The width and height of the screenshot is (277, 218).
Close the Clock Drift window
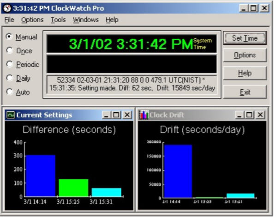pyautogui.click(x=260, y=115)
